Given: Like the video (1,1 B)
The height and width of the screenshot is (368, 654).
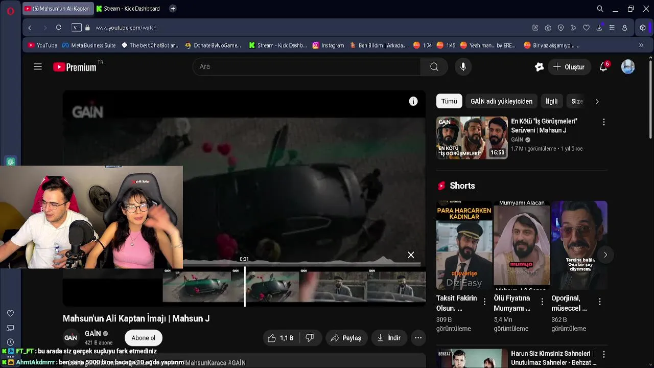Looking at the screenshot, I should pyautogui.click(x=281, y=338).
